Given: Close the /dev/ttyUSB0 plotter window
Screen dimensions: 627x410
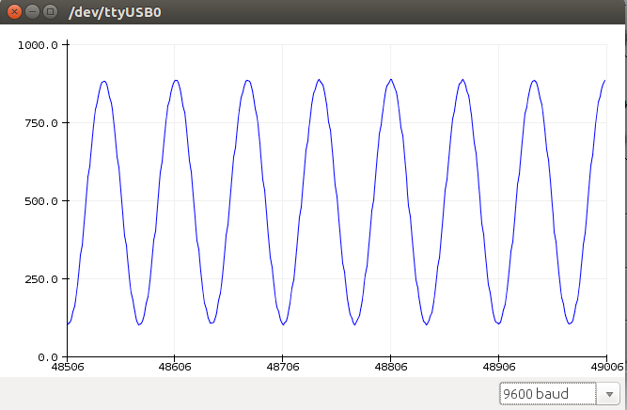Looking at the screenshot, I should point(14,12).
